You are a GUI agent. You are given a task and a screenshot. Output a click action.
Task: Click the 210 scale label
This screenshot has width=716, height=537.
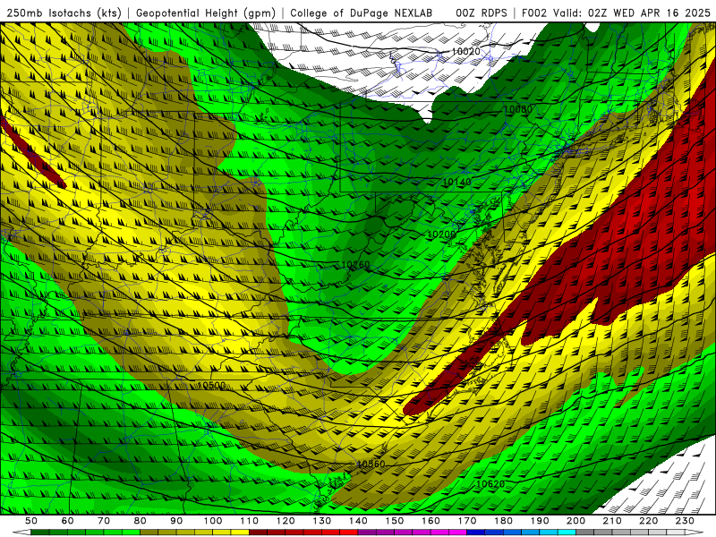[x=612, y=521]
